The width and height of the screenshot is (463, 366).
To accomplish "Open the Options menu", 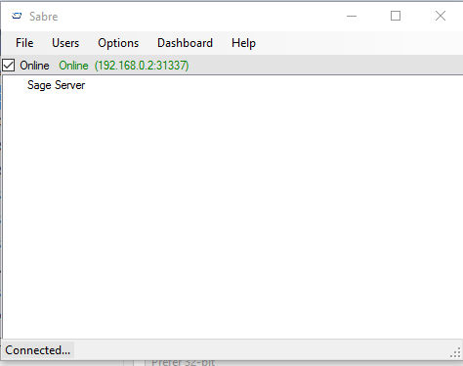I will (x=118, y=43).
